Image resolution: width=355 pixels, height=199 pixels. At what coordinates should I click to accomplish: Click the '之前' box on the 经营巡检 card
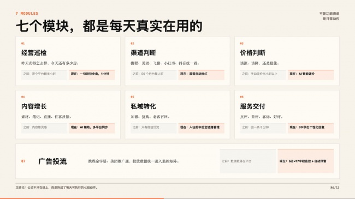pyautogui.click(x=44, y=75)
